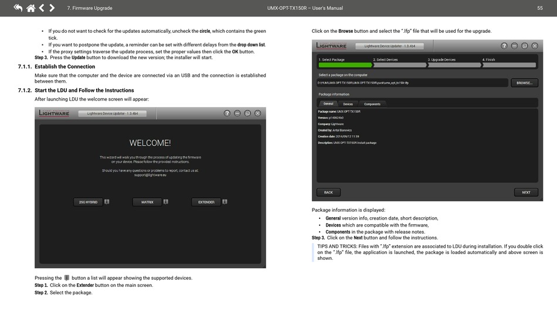
Task: Show device list beside MATRIX
Action: (x=165, y=202)
